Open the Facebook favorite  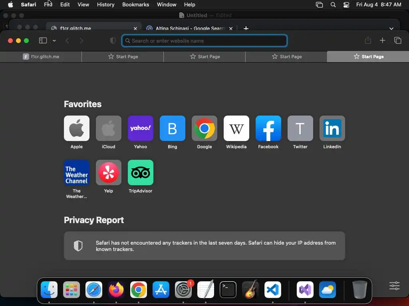click(x=268, y=128)
